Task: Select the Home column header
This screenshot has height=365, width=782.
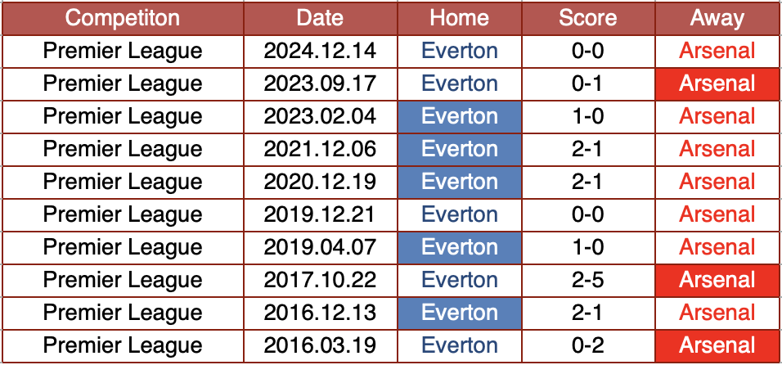Action: coord(459,18)
